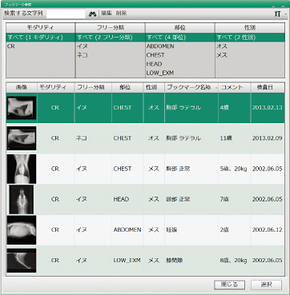
Task: Click the 閉じる button
Action: (230, 285)
